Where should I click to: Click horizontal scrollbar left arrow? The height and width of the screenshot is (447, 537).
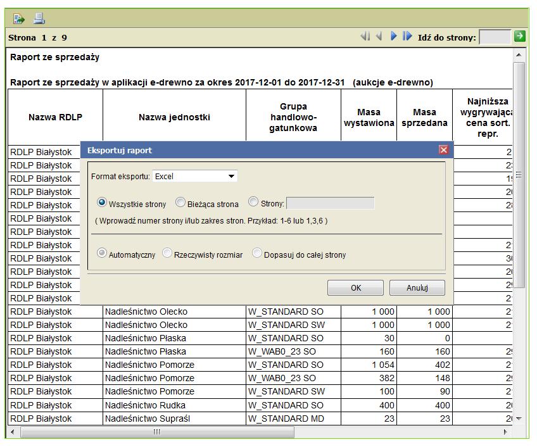(12, 432)
